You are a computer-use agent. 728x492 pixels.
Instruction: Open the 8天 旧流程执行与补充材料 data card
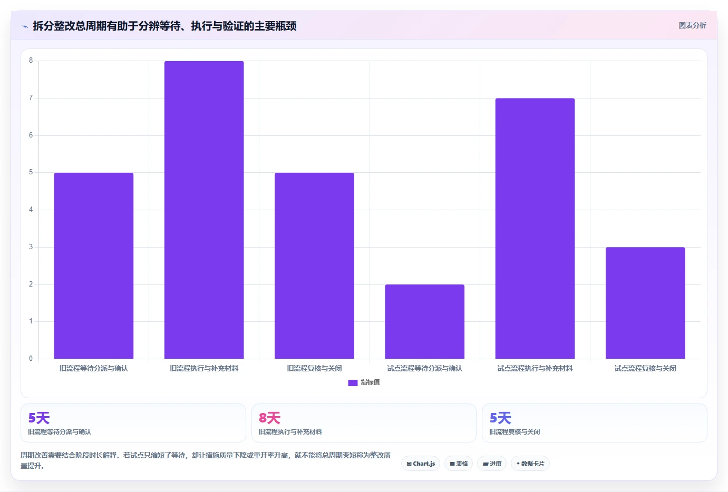(364, 423)
